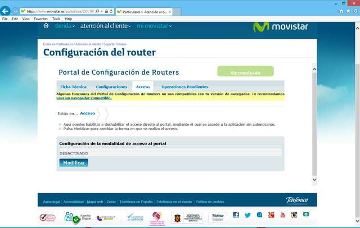This screenshot has height=228, width=360.
Task: Select the Acceso tab
Action: (143, 87)
